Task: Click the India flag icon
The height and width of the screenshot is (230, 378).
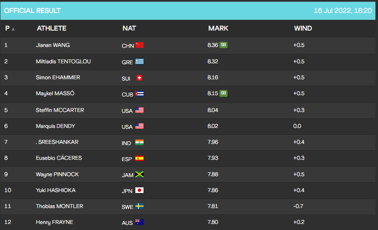Action: (x=139, y=142)
